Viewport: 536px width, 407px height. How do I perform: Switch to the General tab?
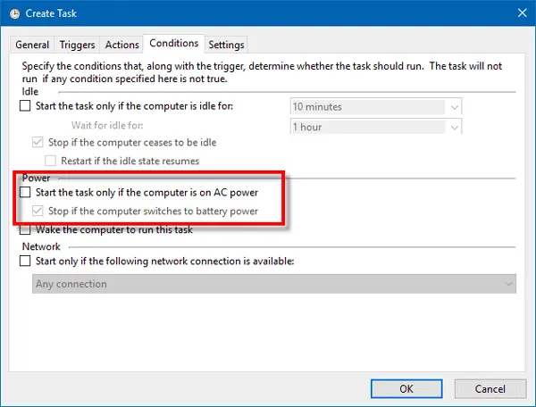pyautogui.click(x=32, y=45)
